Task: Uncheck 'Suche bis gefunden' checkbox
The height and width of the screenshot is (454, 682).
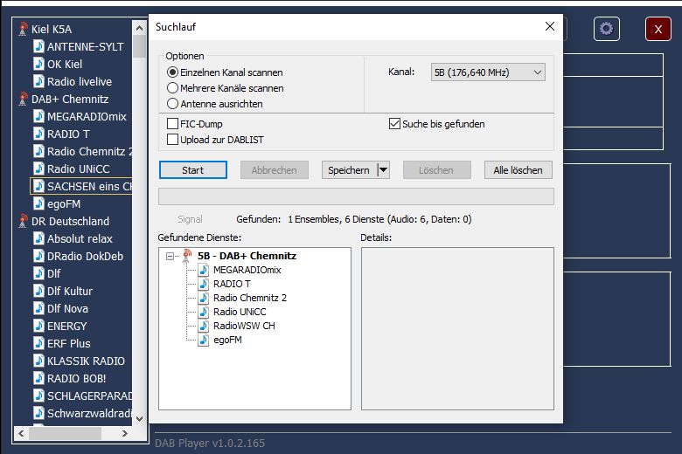Action: pos(394,124)
